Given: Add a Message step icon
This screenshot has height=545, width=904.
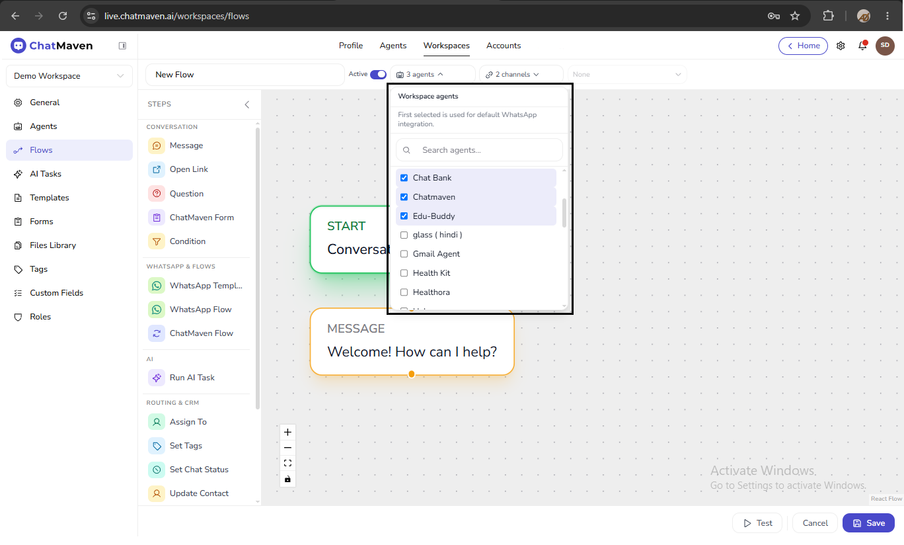Looking at the screenshot, I should pyautogui.click(x=157, y=146).
